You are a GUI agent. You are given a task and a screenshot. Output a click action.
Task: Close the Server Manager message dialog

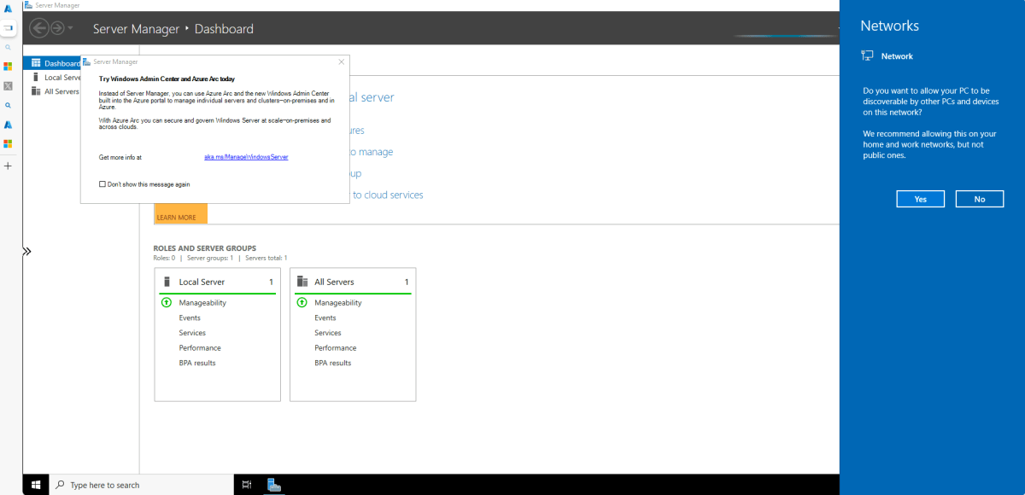[342, 61]
